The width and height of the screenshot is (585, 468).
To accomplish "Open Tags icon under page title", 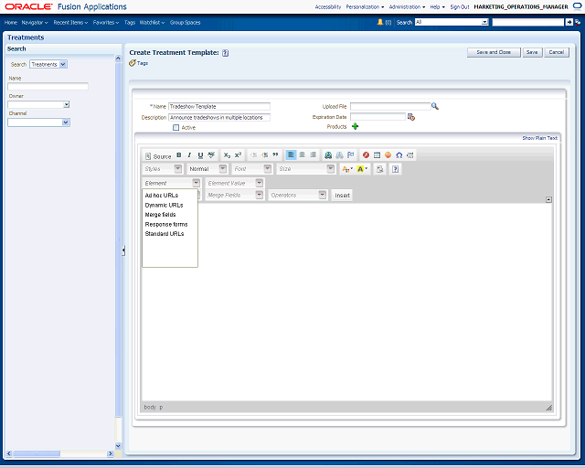I will point(133,63).
